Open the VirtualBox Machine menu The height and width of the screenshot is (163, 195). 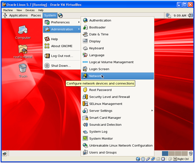8,10
